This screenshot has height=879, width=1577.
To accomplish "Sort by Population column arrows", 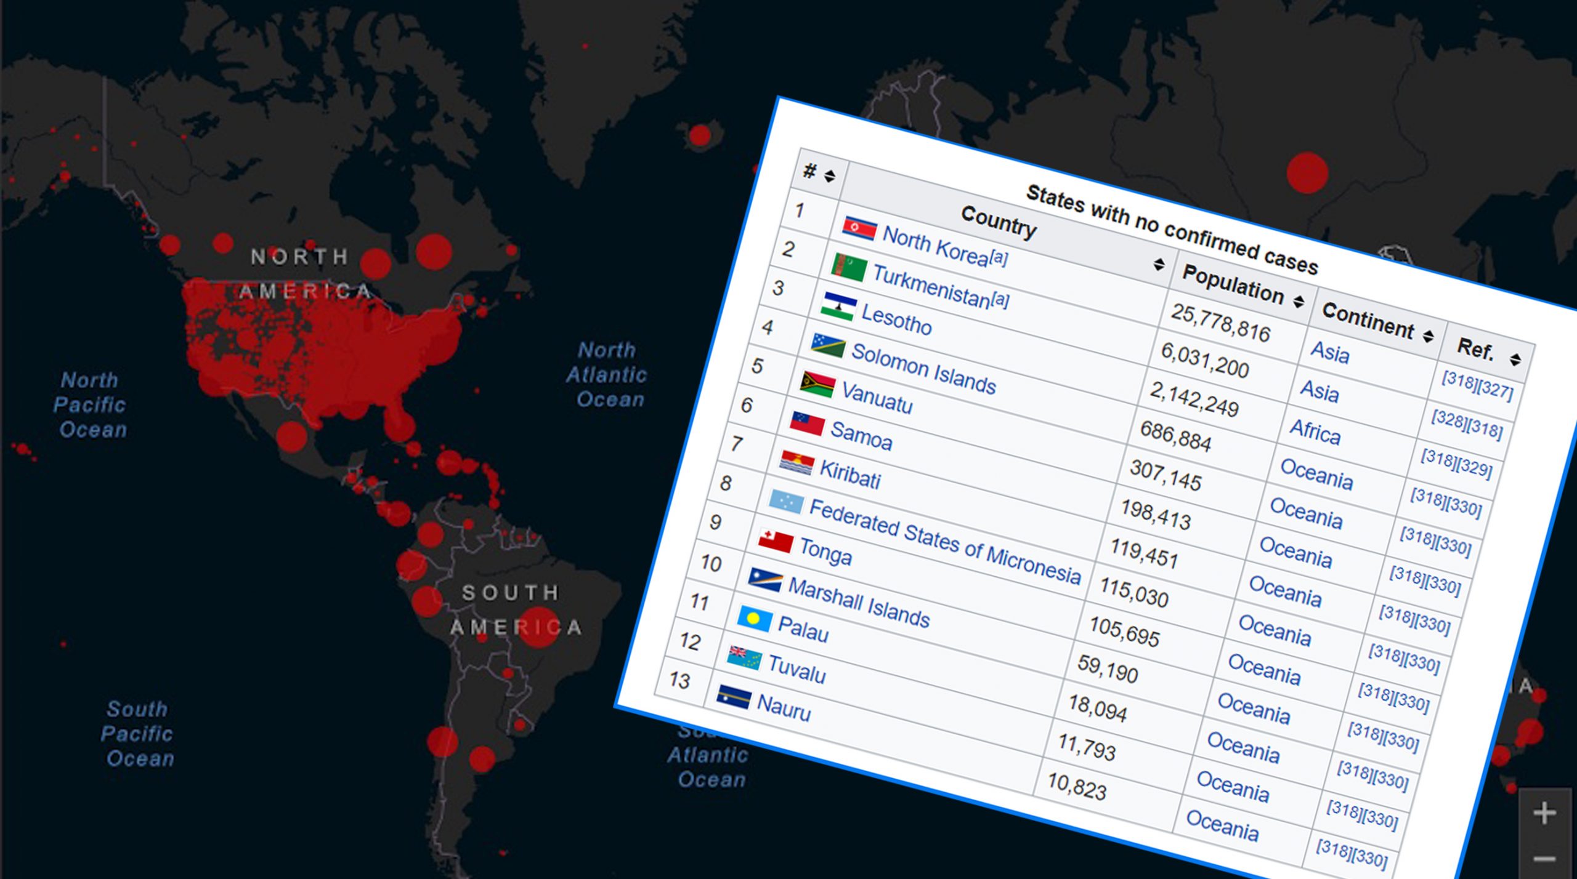I will [1299, 302].
